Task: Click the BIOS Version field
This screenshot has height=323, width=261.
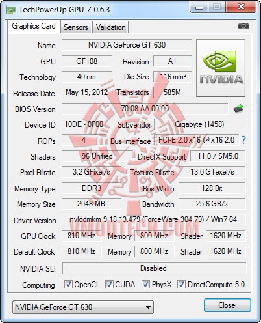Action: tap(145, 109)
